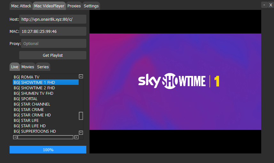Select BG| SHUMEN TV FHD channel
274x163 pixels.
pos(46,93)
